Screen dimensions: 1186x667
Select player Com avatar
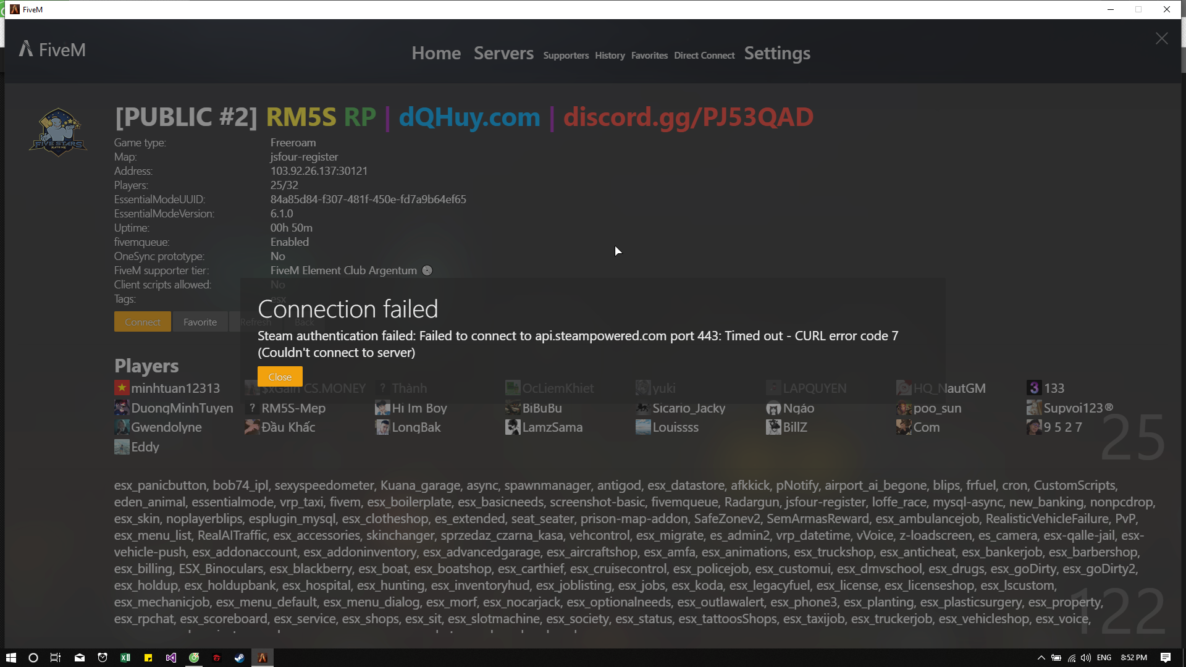[x=904, y=427]
